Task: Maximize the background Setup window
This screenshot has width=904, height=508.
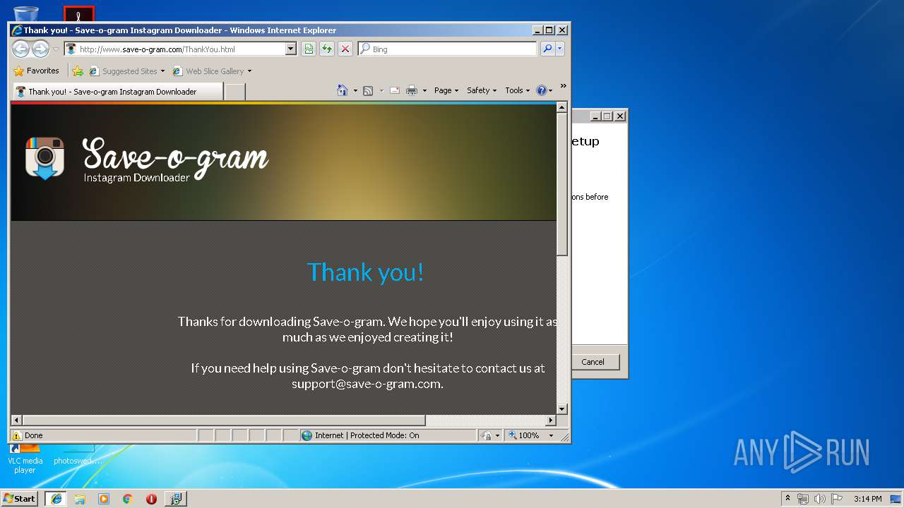Action: tap(607, 116)
